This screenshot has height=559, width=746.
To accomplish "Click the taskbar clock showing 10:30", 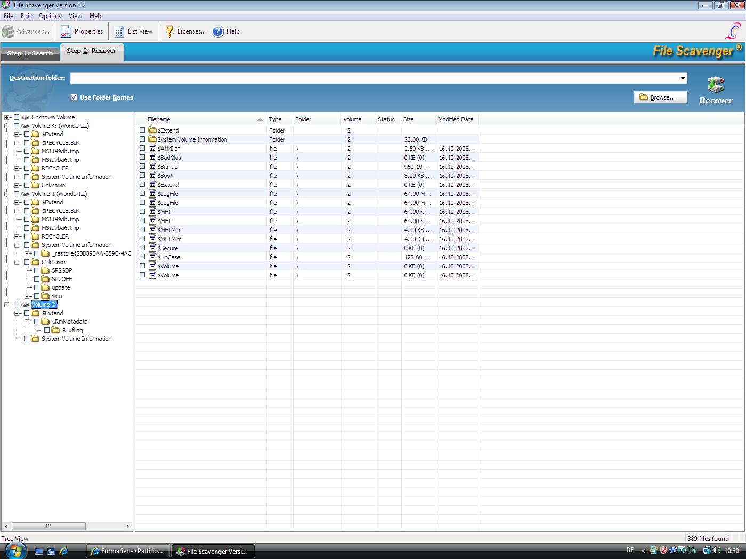I will pos(731,551).
